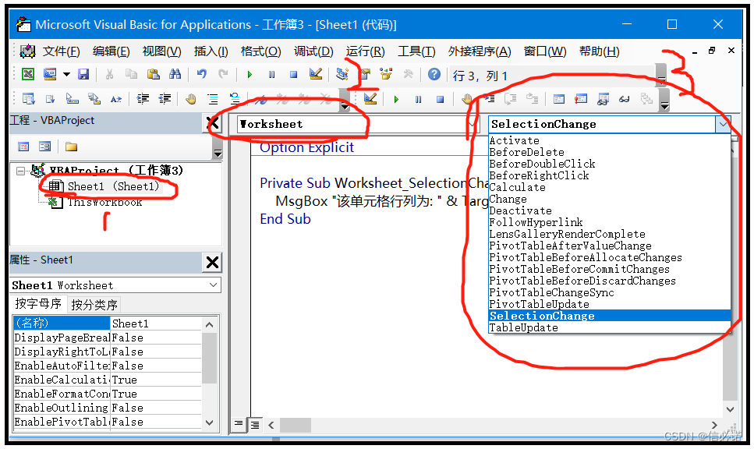Open the Locals Window icon

[x=559, y=99]
